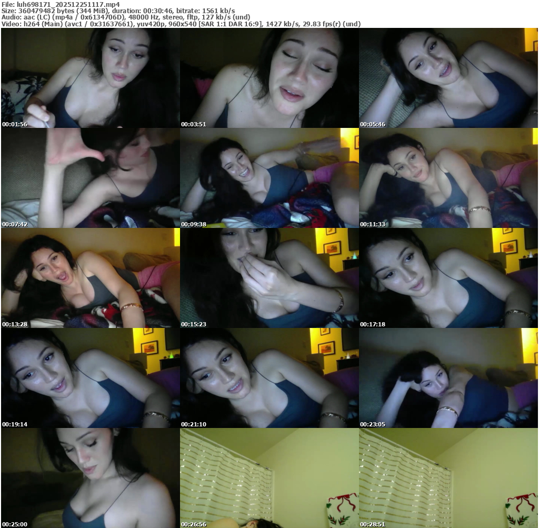Select the 00:09:38 thumbnail

click(269, 178)
